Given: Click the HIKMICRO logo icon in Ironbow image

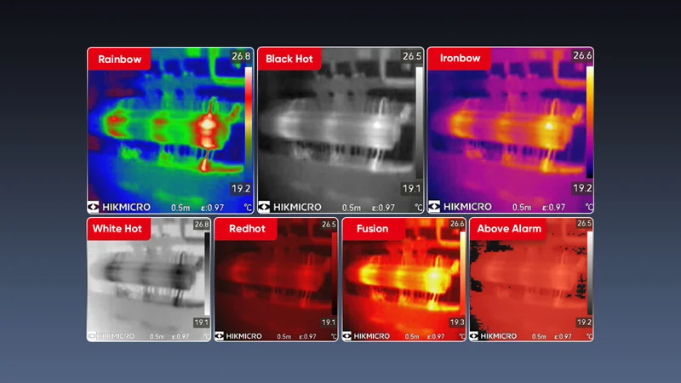Looking at the screenshot, I should pyautogui.click(x=434, y=207).
